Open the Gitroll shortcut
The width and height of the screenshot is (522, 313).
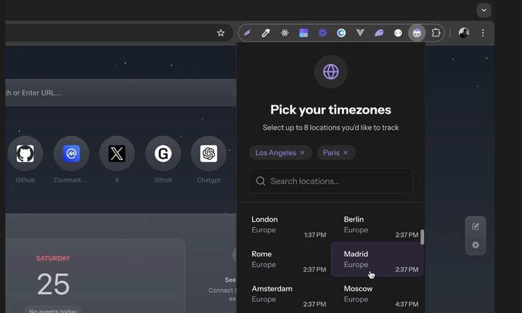[162, 154]
